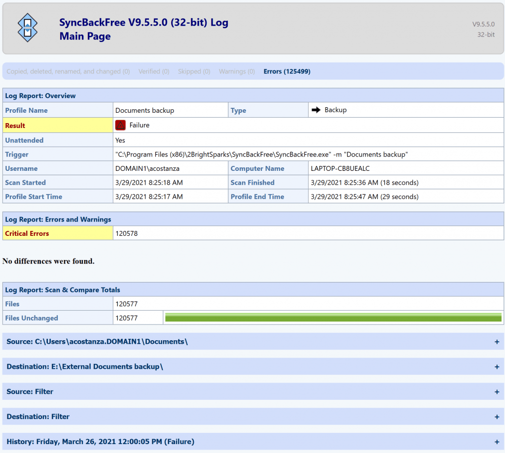Image resolution: width=505 pixels, height=453 pixels.
Task: Click the Result yellow label cell
Action: pos(58,125)
